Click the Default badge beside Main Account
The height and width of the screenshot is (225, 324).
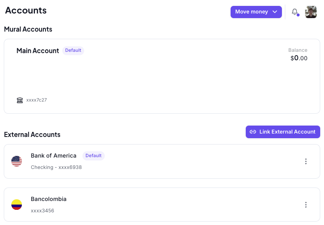pos(73,51)
